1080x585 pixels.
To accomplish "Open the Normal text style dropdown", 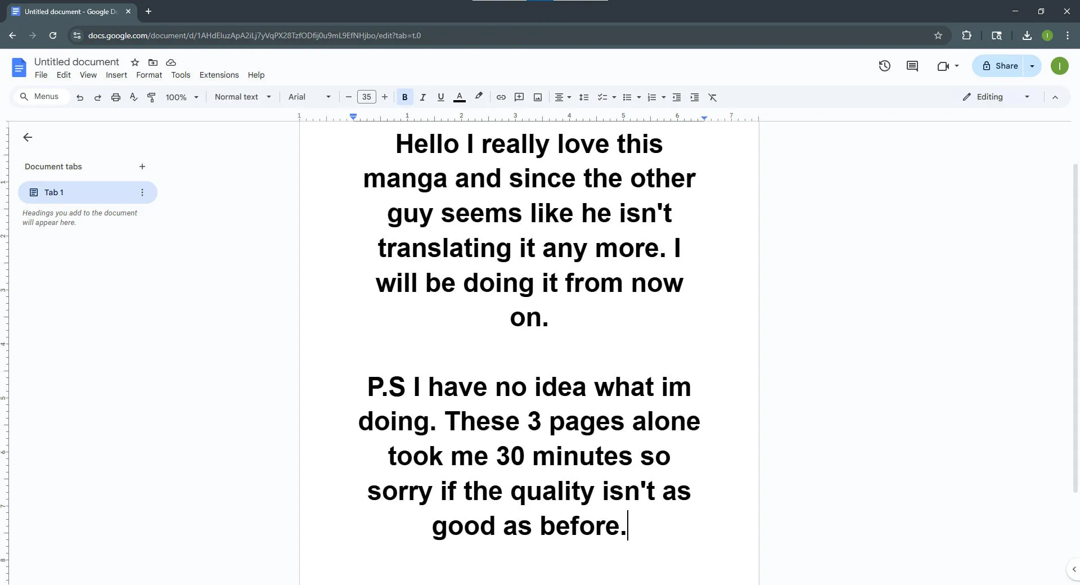I will point(242,97).
